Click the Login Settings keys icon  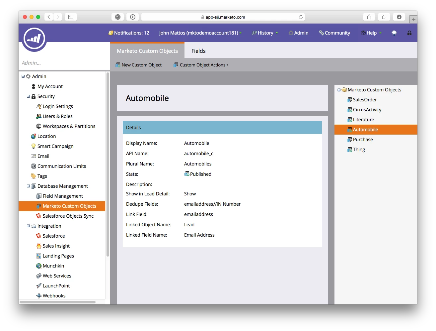pyautogui.click(x=39, y=106)
